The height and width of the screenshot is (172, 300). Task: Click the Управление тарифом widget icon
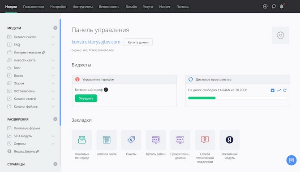77,79
